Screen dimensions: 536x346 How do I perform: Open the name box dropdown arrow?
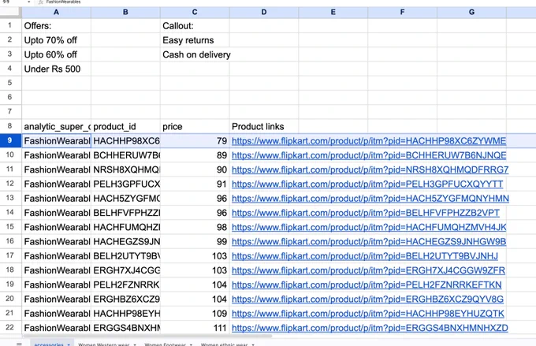point(28,2)
